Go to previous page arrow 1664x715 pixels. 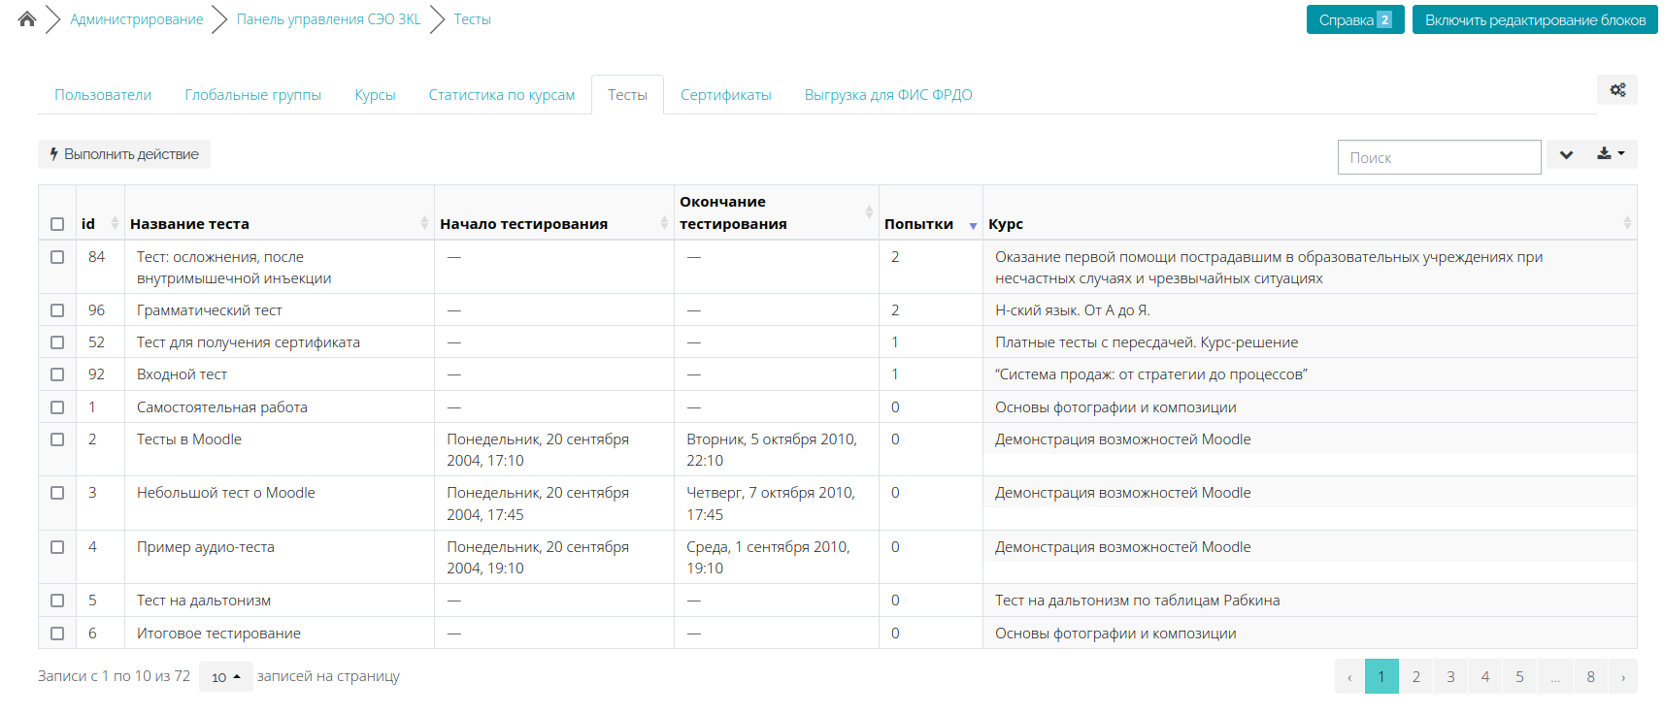(1349, 676)
